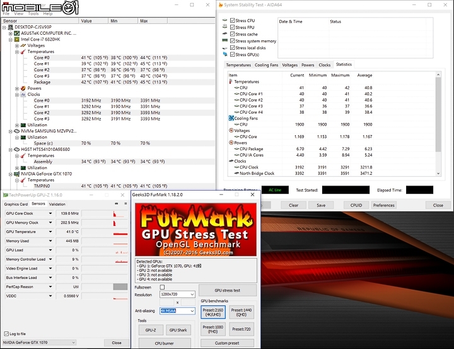Click the AIDA64 statistics scroll down arrow
The image size is (454, 349).
coord(438,174)
